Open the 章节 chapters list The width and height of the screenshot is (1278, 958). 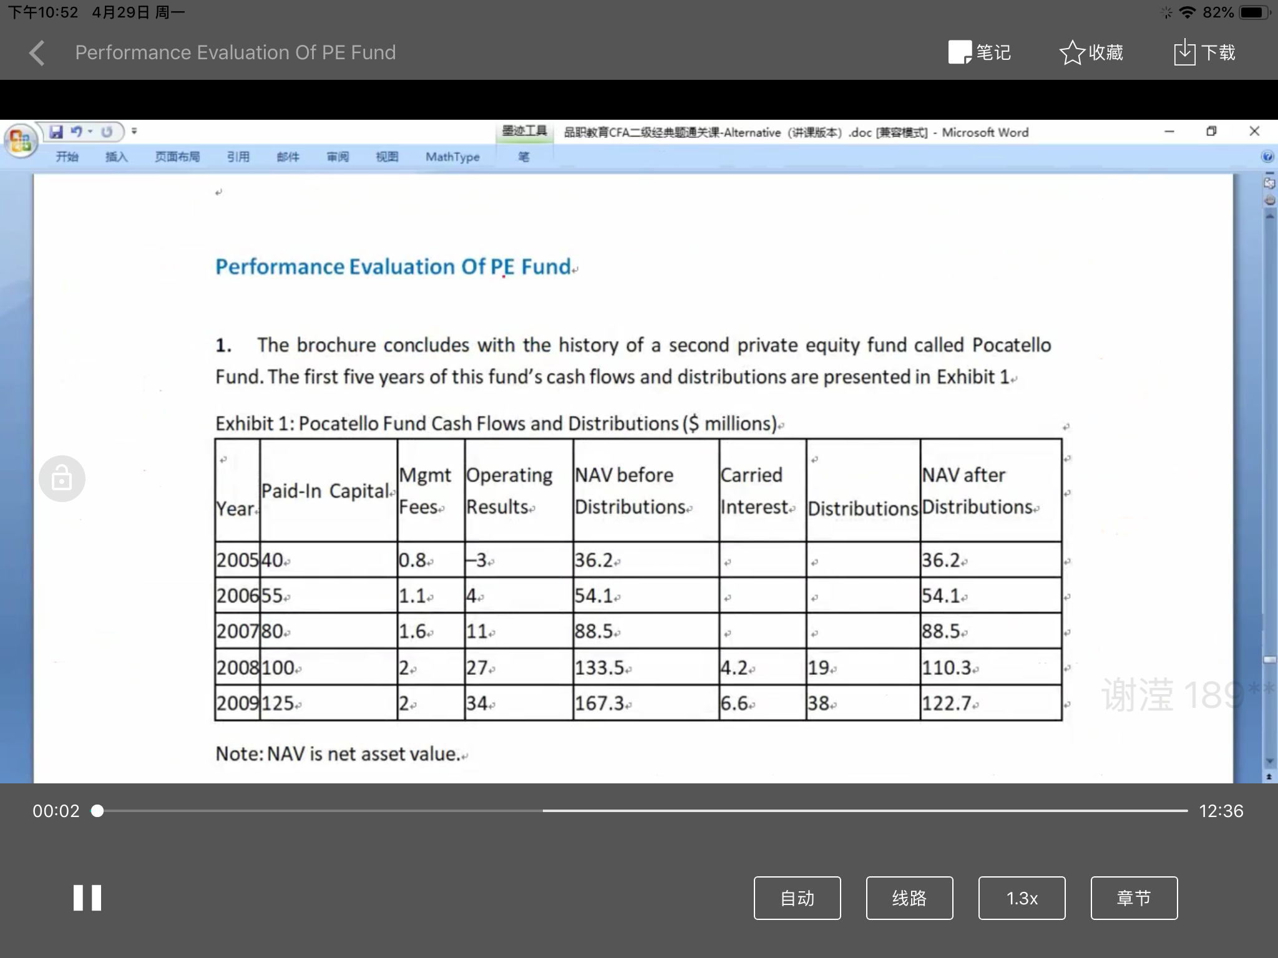(1134, 898)
